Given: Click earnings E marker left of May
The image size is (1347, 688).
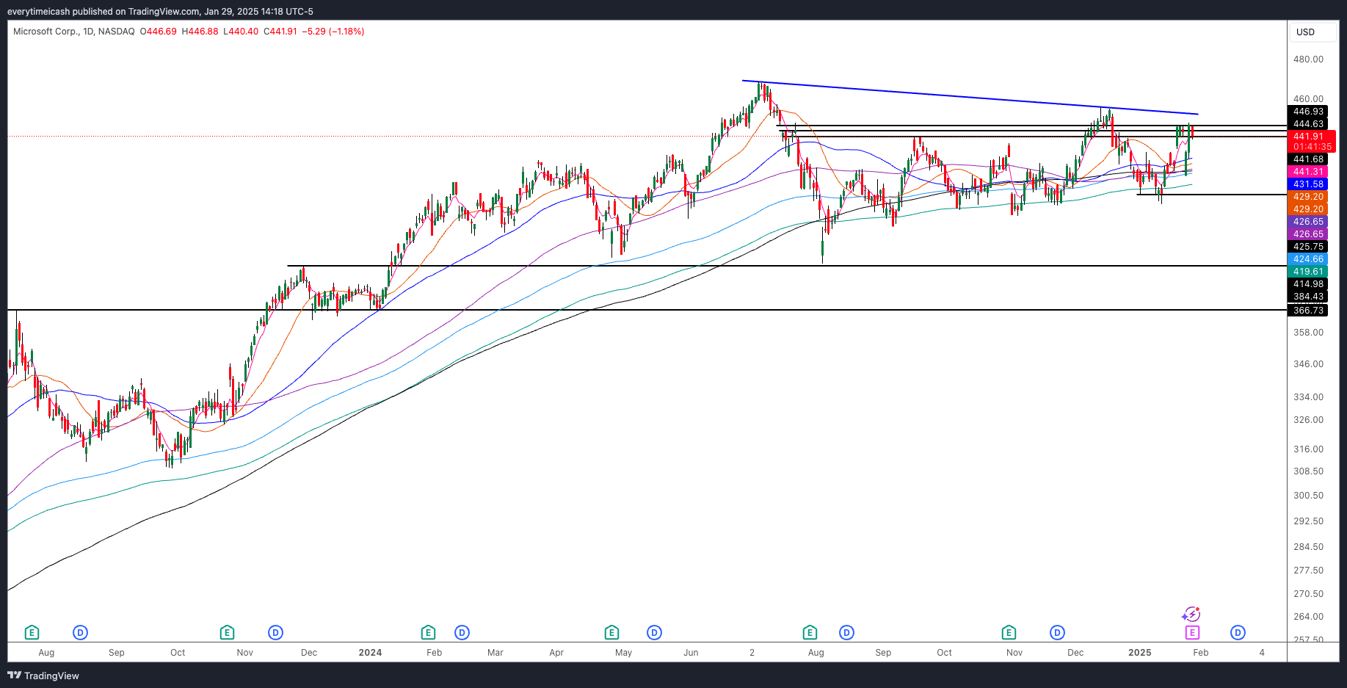Looking at the screenshot, I should tap(611, 632).
